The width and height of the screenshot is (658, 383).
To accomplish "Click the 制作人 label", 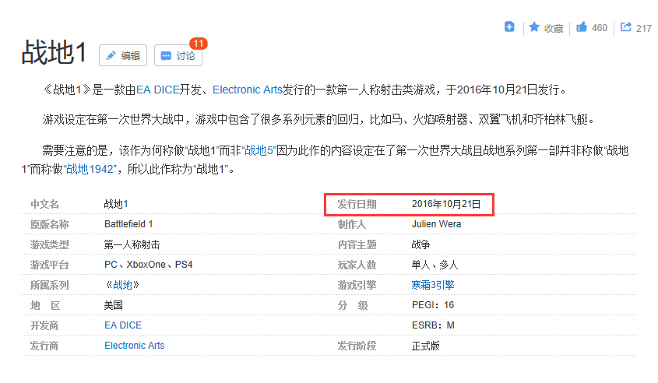I will (x=352, y=224).
